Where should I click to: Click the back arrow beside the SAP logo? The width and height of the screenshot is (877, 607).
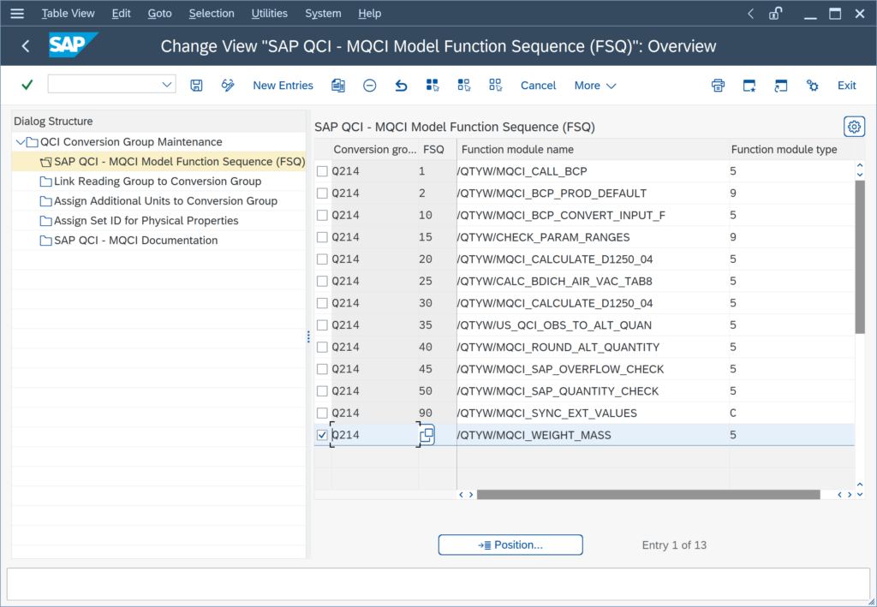pos(26,46)
